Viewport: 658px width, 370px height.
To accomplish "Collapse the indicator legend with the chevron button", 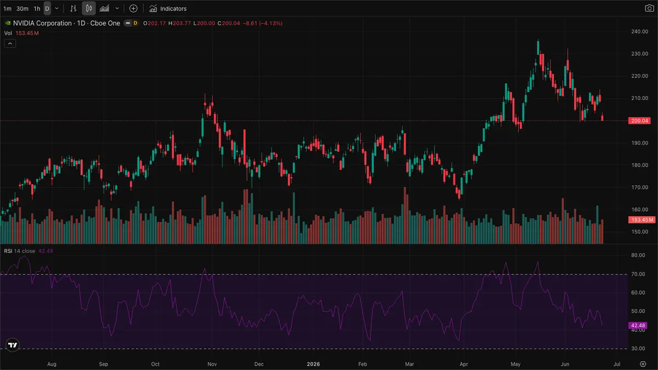I will [9, 44].
